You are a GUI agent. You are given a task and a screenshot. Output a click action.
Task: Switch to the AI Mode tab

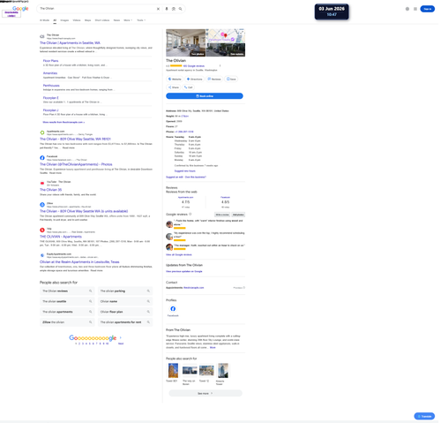[x=44, y=20]
